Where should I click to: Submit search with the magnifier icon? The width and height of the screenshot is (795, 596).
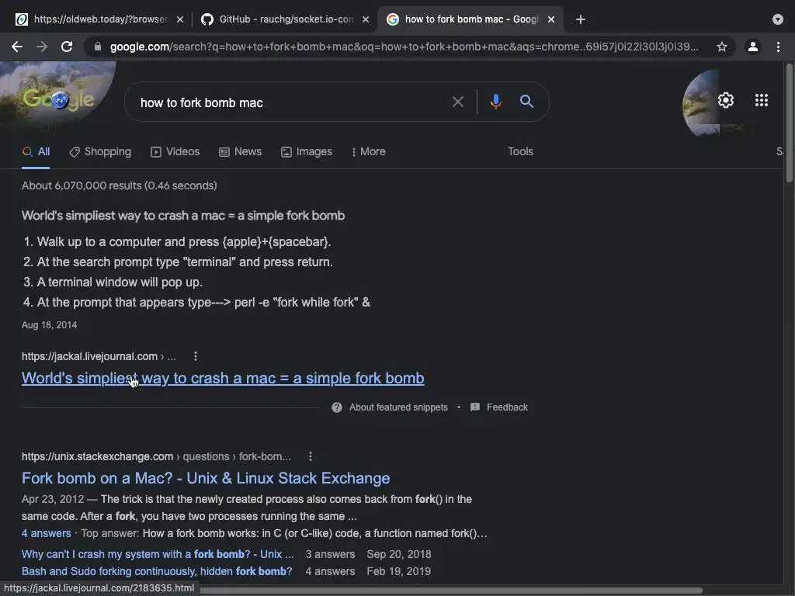pyautogui.click(x=527, y=102)
